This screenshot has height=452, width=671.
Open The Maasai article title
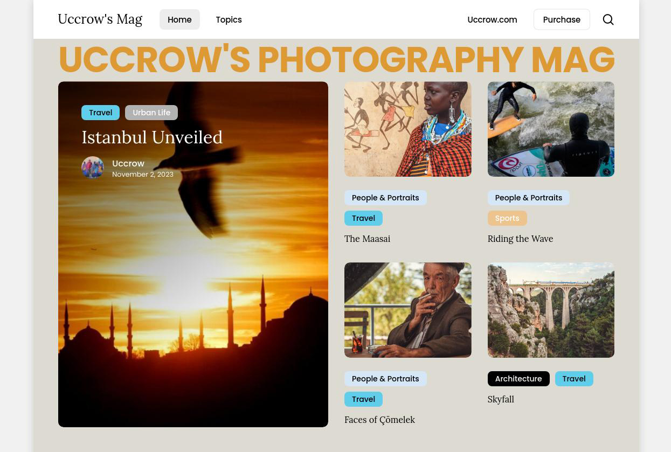point(367,239)
